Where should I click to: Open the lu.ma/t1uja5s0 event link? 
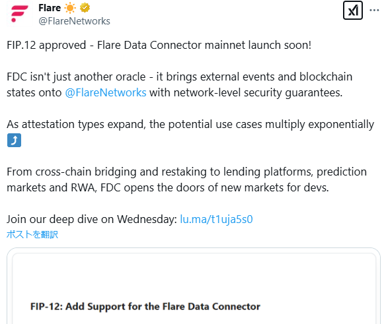pyautogui.click(x=216, y=219)
